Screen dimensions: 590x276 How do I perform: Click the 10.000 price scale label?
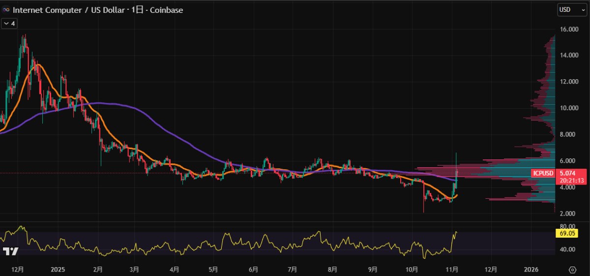pos(567,108)
